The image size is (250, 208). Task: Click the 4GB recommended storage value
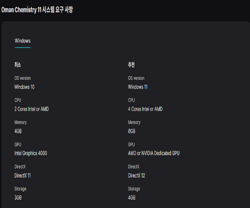[132, 198]
